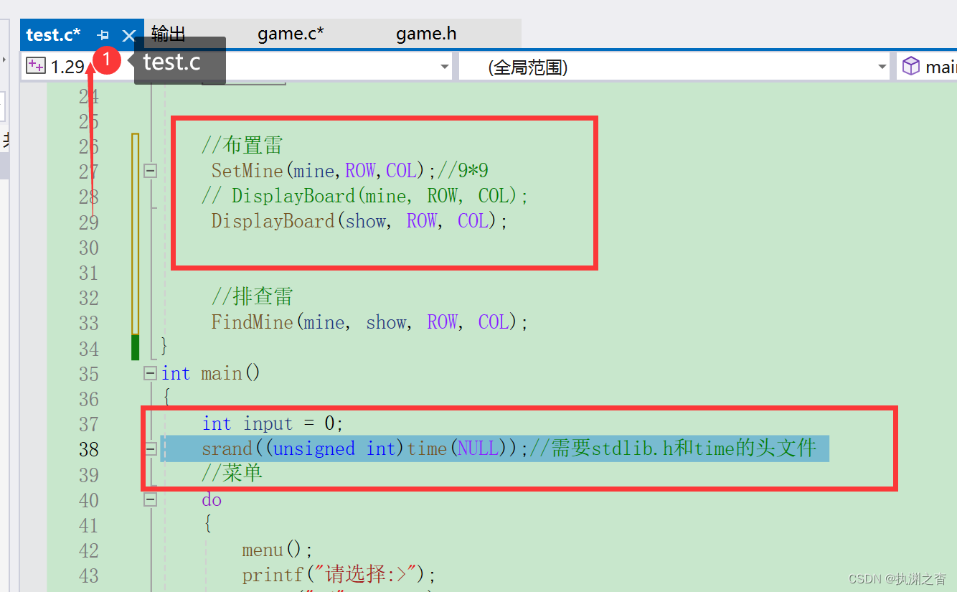Collapse the code block at line 27
This screenshot has width=957, height=592.
[150, 171]
